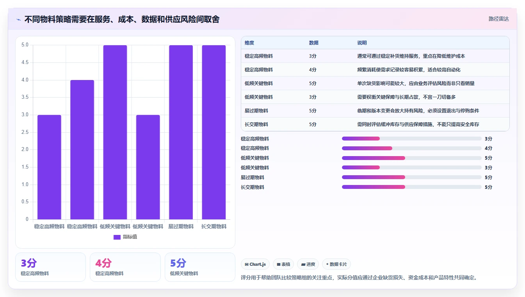This screenshot has width=525, height=297.
Task: Click the purple legend swatch beside 指标值
Action: coord(117,237)
